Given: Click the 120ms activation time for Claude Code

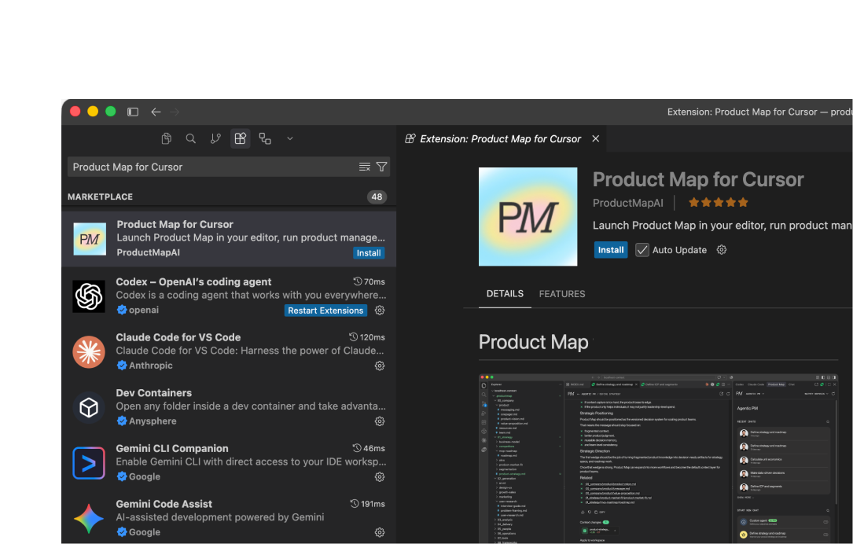Looking at the screenshot, I should pos(367,337).
